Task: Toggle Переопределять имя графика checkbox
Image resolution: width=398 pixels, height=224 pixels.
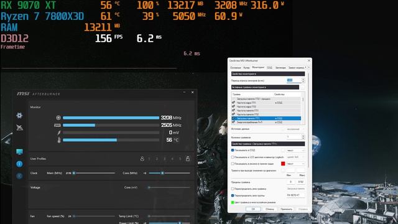Action: click(233, 189)
